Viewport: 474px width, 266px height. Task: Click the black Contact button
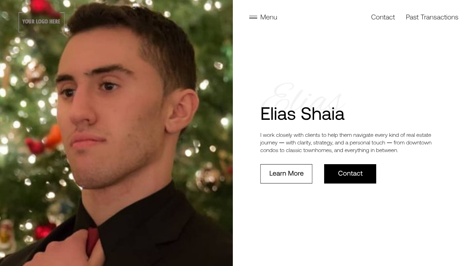[350, 174]
